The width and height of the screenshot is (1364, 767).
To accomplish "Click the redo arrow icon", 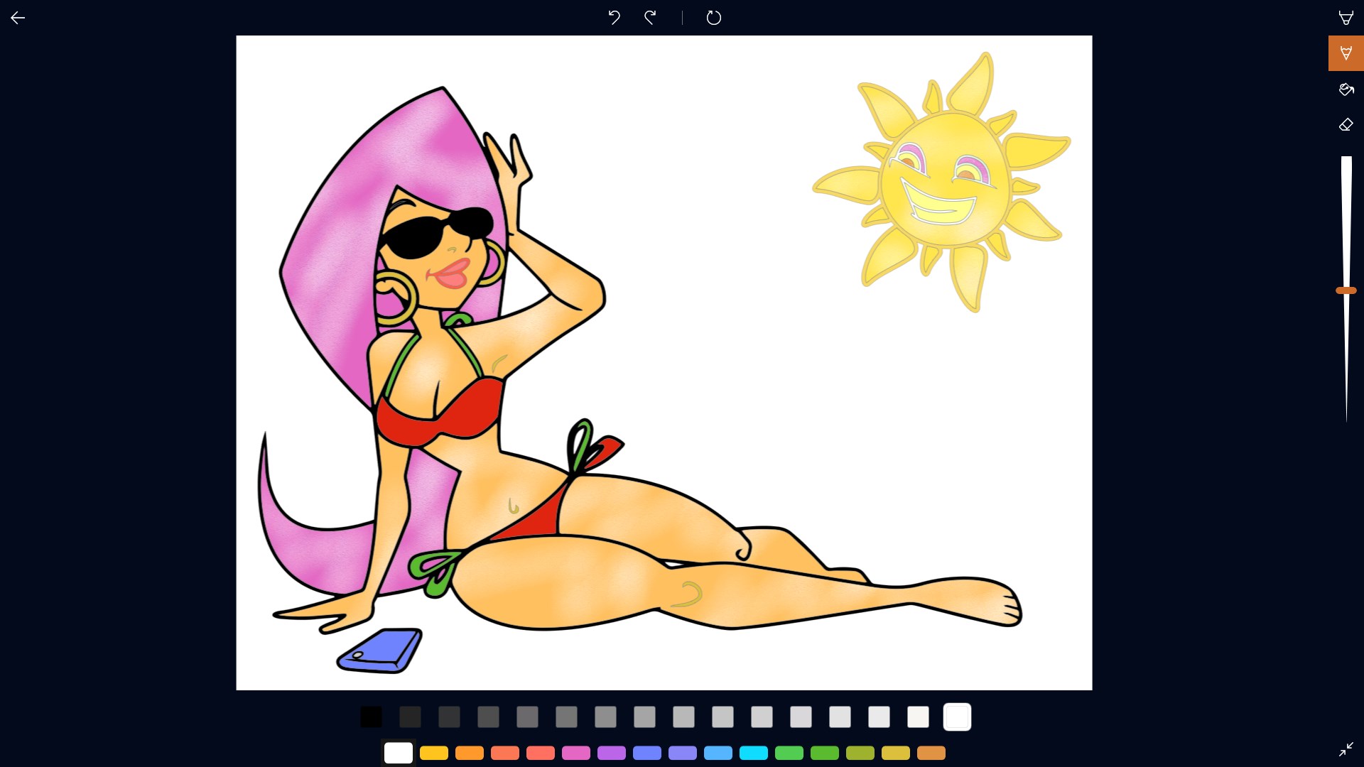I will coord(650,18).
